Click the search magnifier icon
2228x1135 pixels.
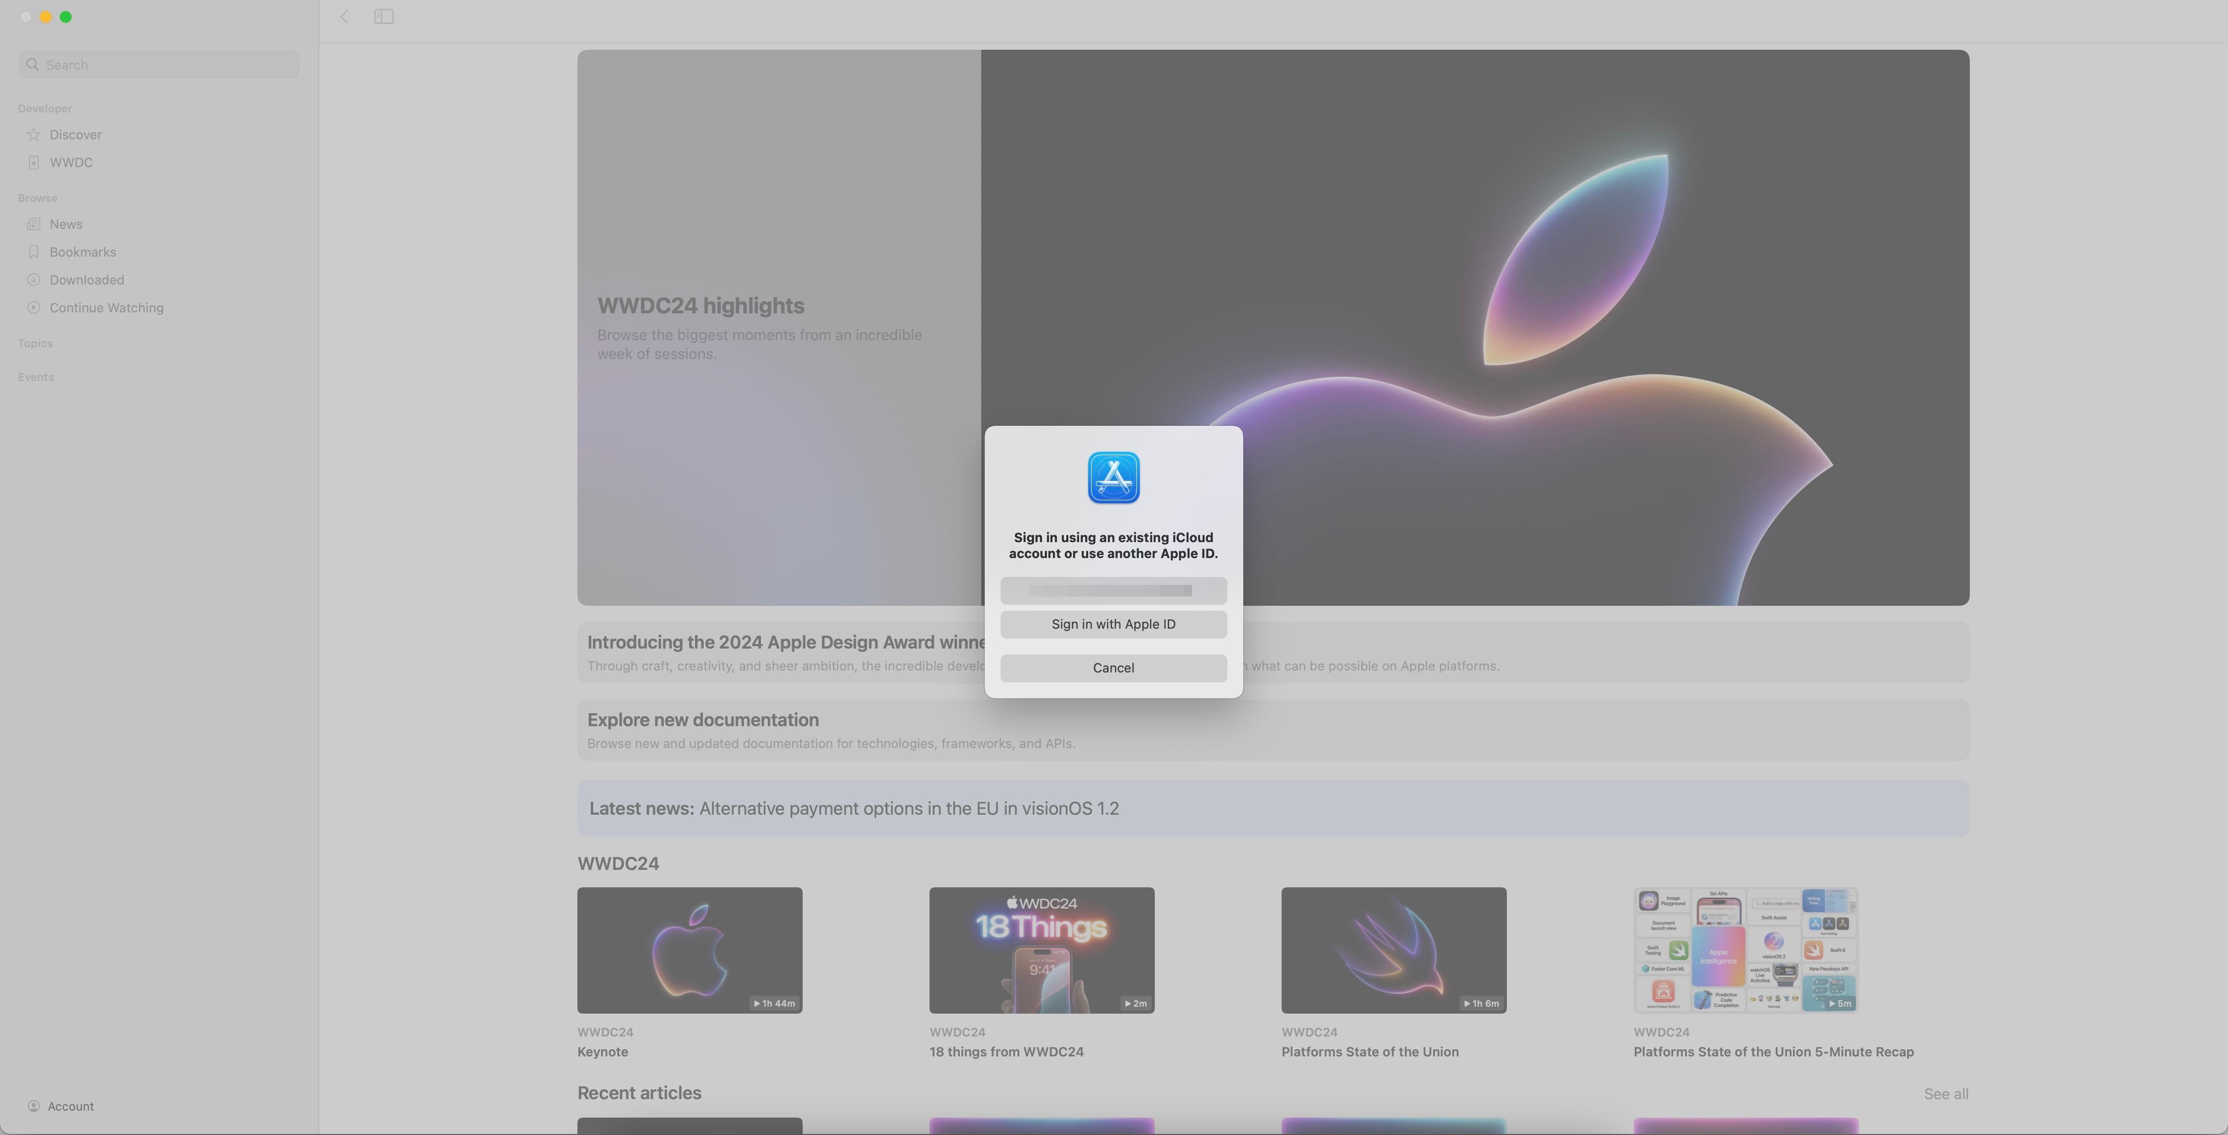click(x=33, y=65)
